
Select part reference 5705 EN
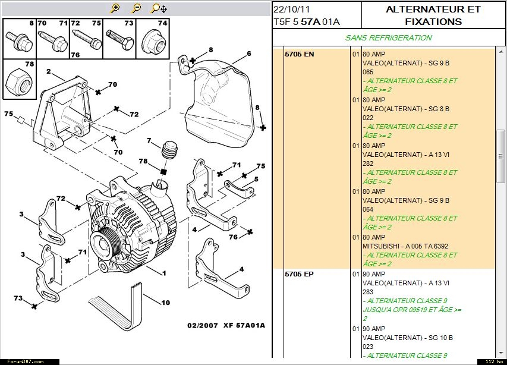(299, 54)
